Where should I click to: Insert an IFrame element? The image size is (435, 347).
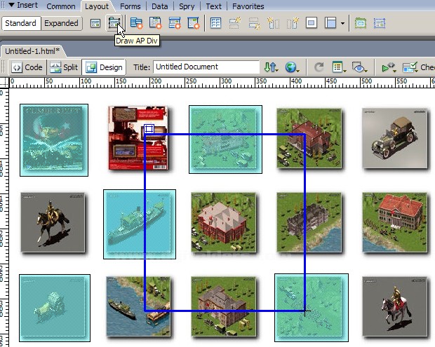tap(312, 22)
